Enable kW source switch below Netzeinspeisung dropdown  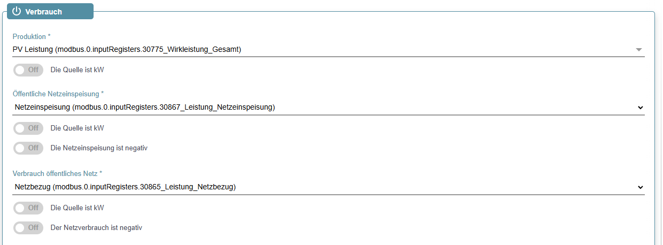click(28, 128)
